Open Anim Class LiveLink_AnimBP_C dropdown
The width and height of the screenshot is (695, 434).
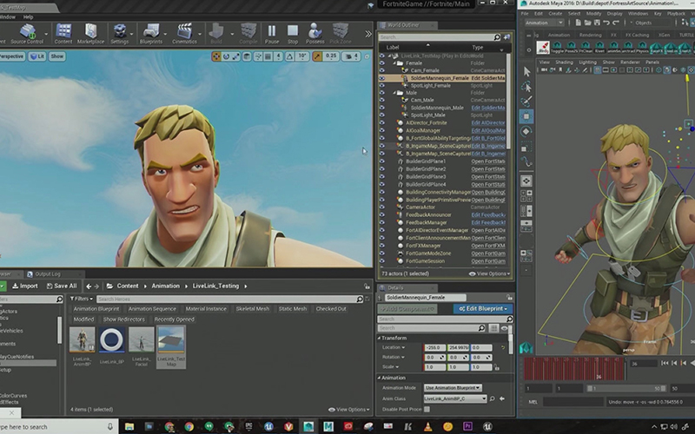455,398
